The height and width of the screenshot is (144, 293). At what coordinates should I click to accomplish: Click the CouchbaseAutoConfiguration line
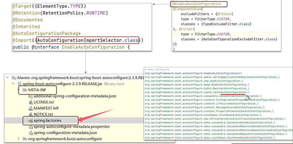click(x=203, y=115)
